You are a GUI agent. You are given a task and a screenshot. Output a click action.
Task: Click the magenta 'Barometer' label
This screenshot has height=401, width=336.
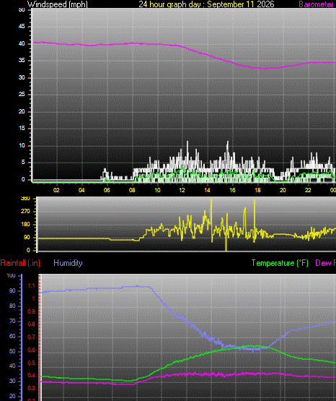(x=316, y=4)
